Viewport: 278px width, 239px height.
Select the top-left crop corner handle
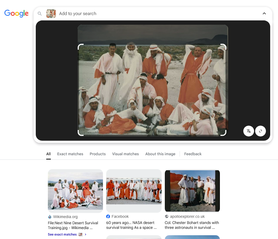tap(80, 46)
